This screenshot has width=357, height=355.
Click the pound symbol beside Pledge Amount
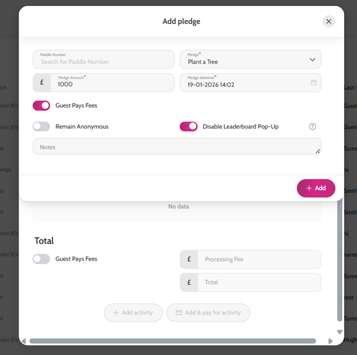click(x=42, y=83)
